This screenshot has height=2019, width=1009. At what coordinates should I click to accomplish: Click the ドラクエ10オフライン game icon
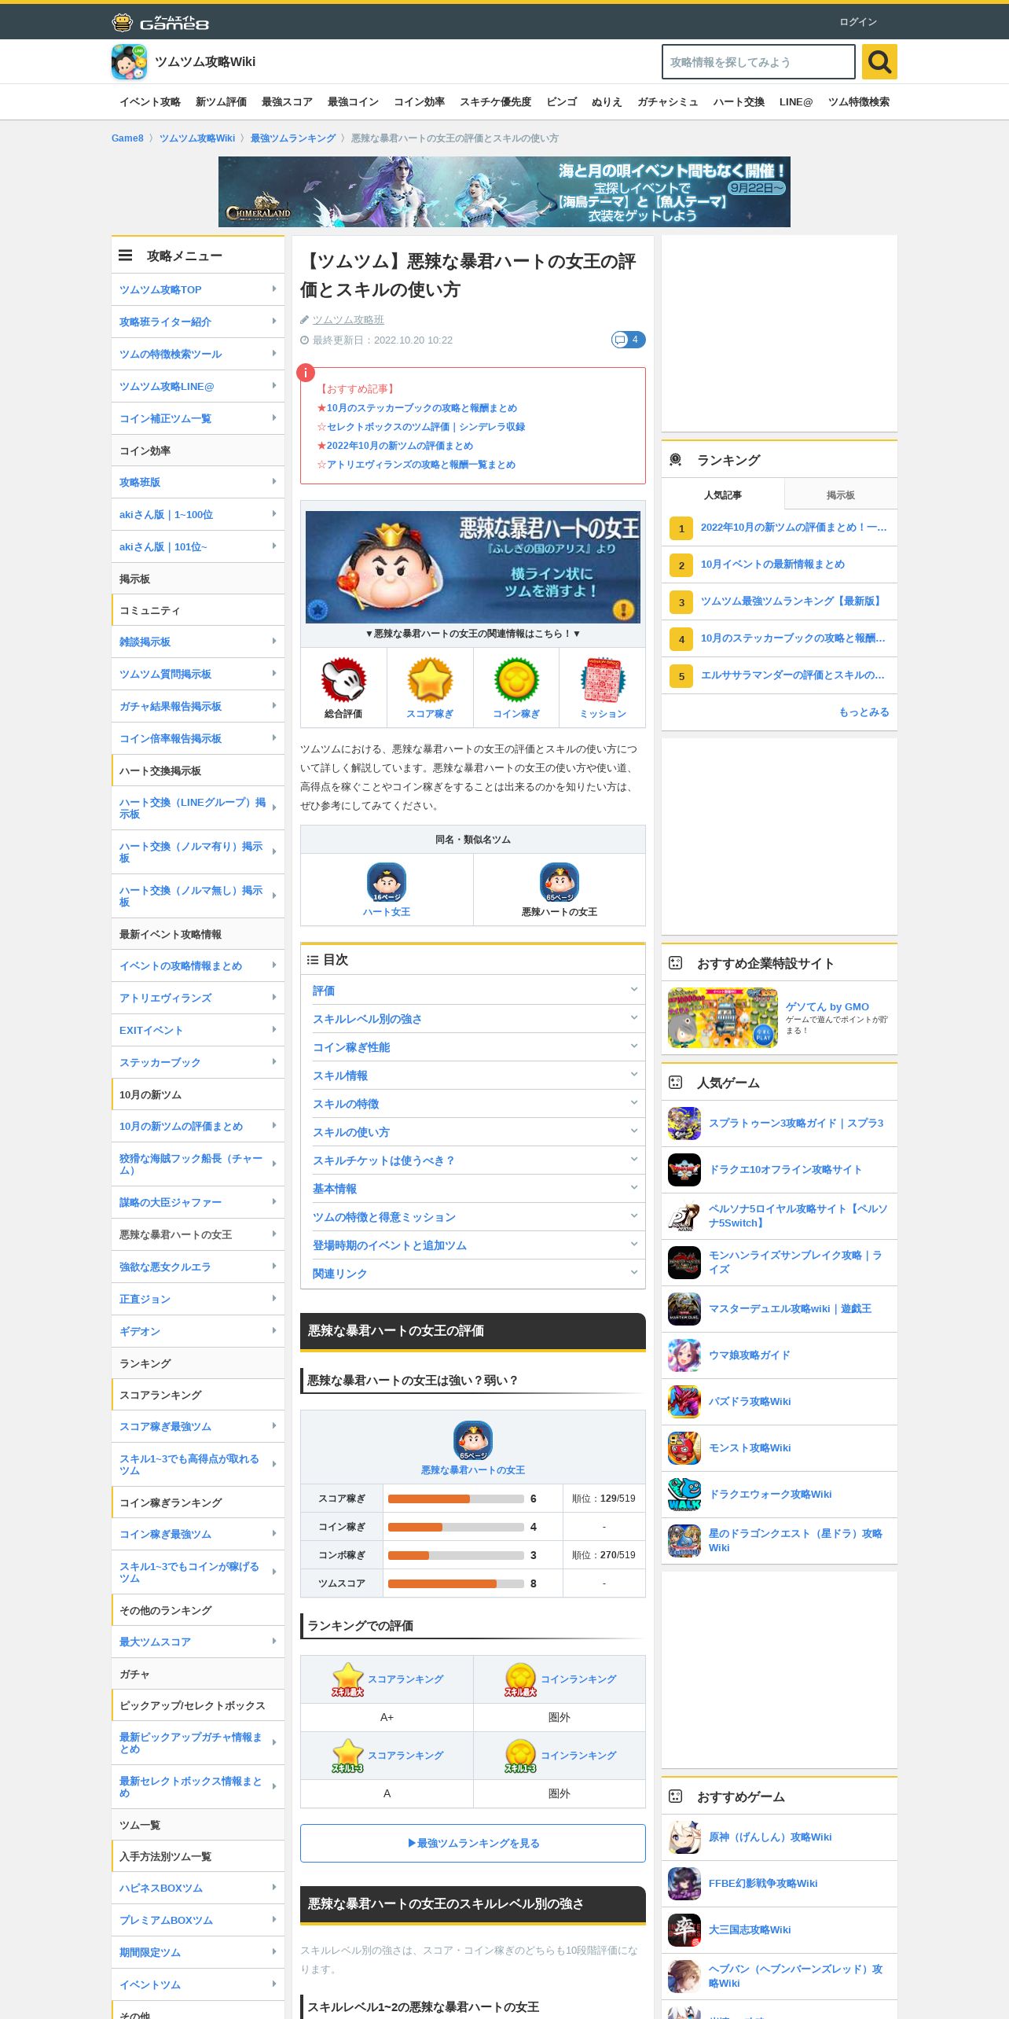(684, 1170)
